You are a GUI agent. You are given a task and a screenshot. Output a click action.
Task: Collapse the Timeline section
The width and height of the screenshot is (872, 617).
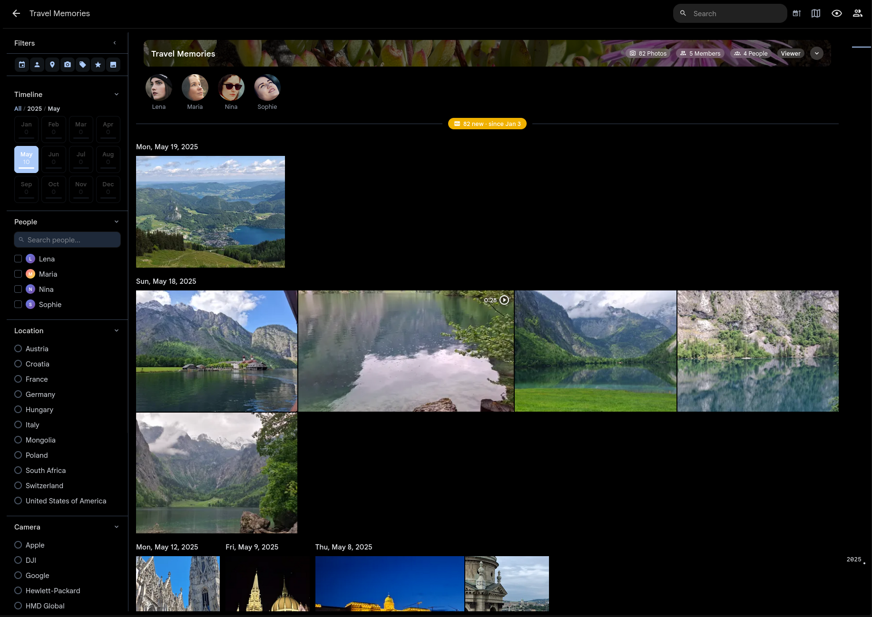coord(117,94)
